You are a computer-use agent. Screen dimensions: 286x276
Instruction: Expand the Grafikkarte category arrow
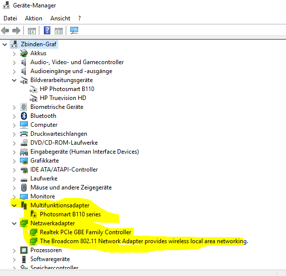pos(14,161)
